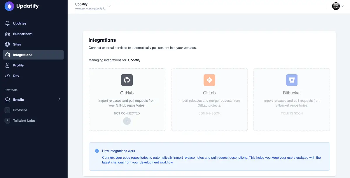
Task: Click the GitHub card title
Action: click(x=127, y=93)
